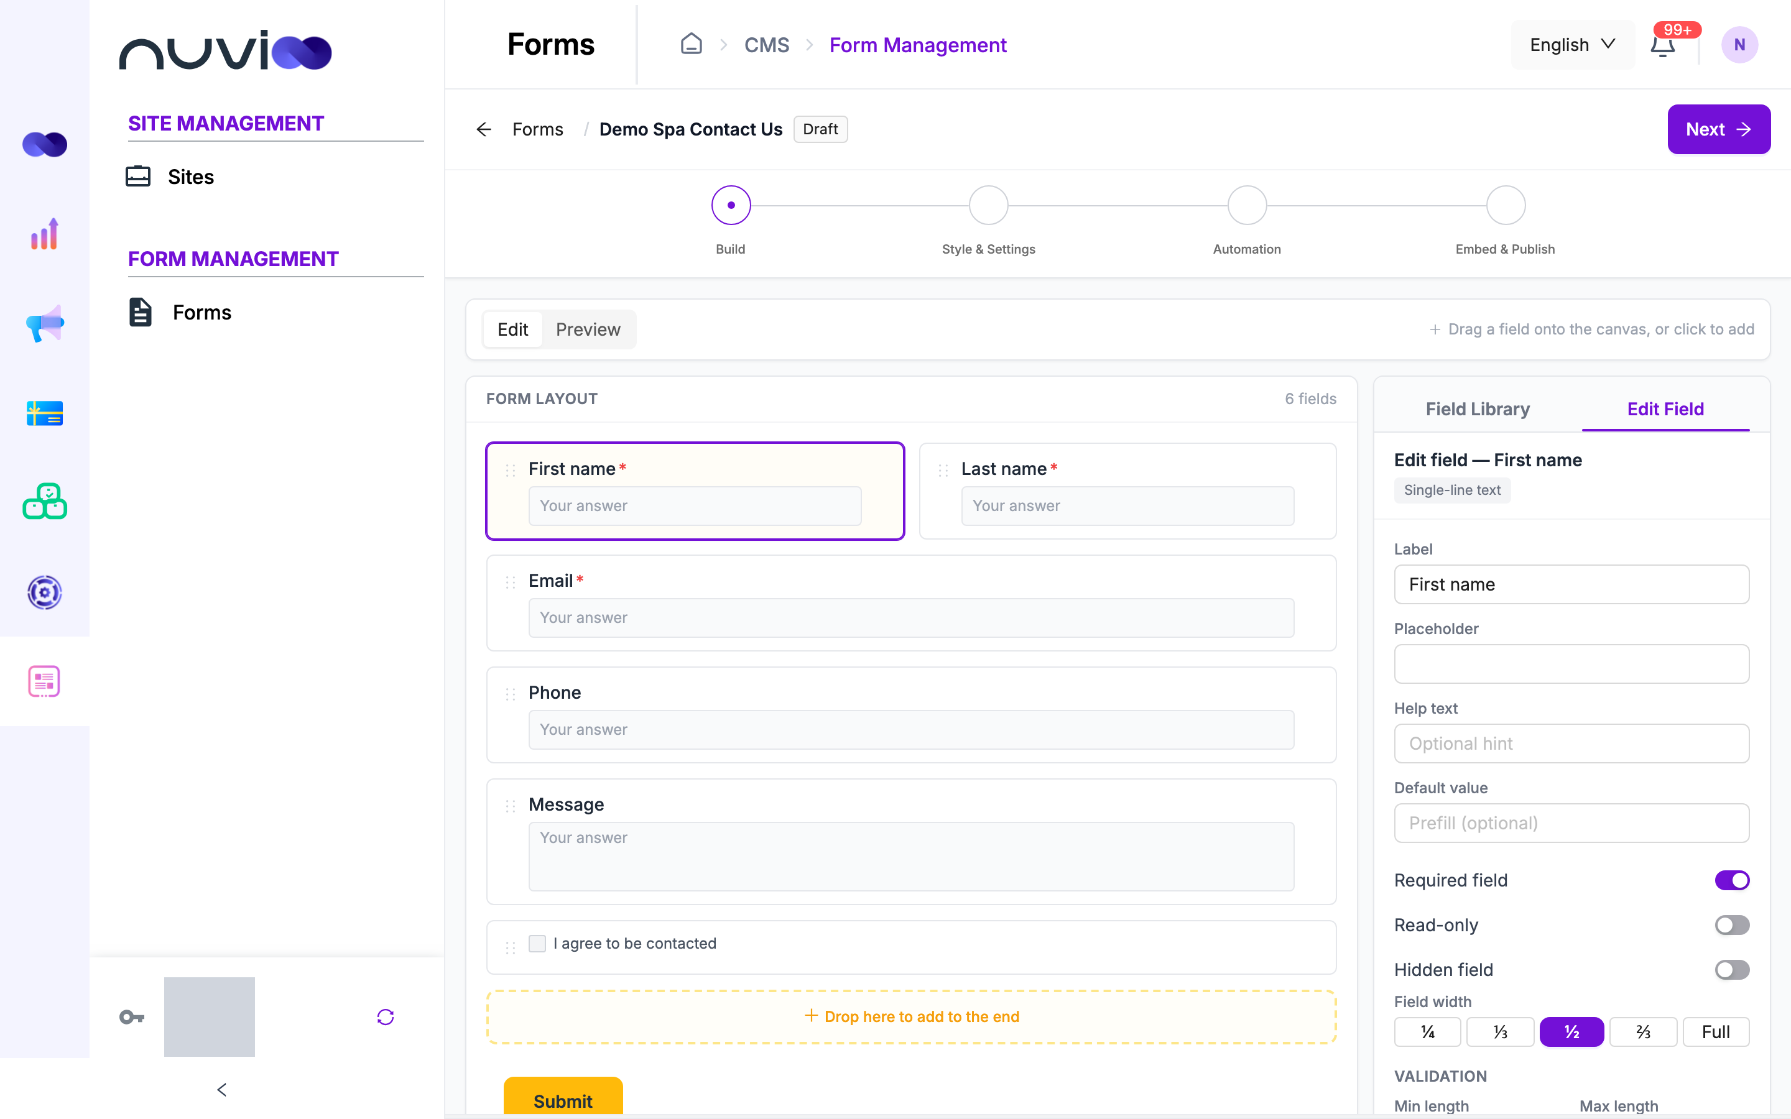
Task: Open the gear settings sidebar icon
Action: tap(44, 592)
